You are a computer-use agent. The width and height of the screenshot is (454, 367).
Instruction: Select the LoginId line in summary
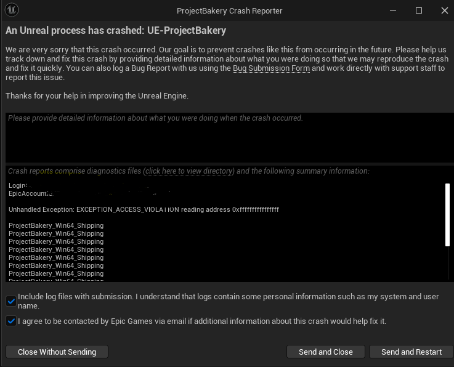coord(19,185)
